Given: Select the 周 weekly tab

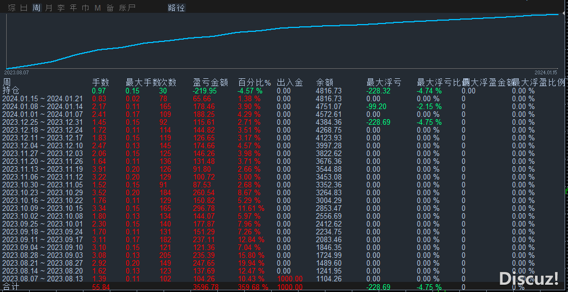Looking at the screenshot, I should [36, 8].
